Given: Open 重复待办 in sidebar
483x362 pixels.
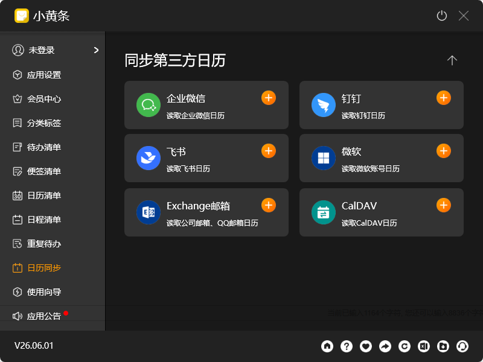Looking at the screenshot, I should click(x=53, y=244).
